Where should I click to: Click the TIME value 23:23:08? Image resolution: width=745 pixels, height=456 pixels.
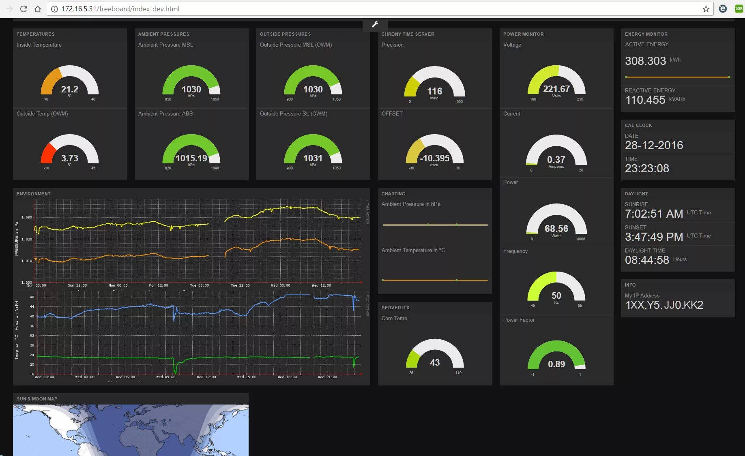click(x=647, y=168)
